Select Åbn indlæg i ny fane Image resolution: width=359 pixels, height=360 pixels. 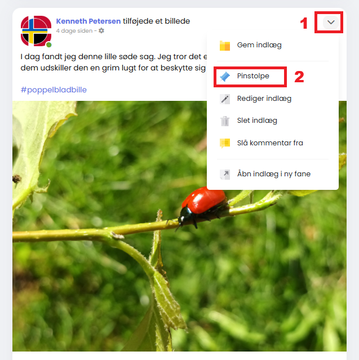[x=273, y=174]
